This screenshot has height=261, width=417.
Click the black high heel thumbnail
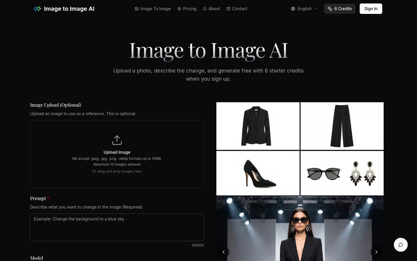(258, 173)
